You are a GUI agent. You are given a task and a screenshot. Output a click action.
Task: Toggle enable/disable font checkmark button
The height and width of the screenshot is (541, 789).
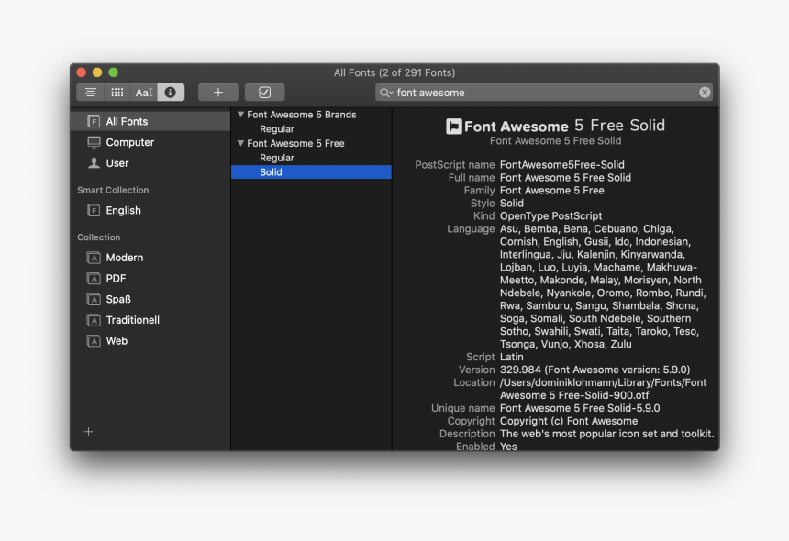click(264, 93)
